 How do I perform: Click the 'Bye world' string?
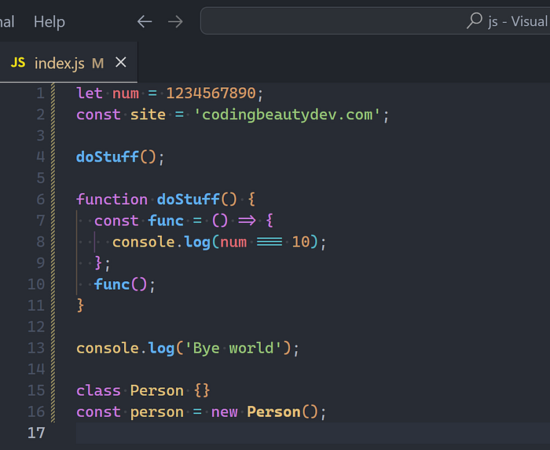[233, 349]
